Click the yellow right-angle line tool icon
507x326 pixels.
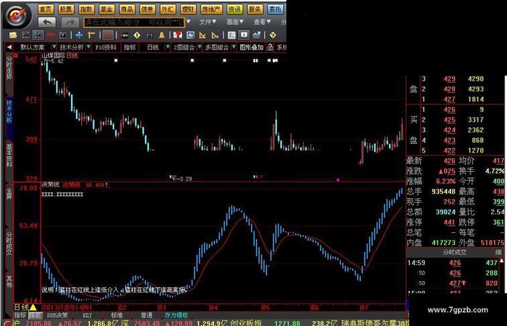pyautogui.click(x=91, y=35)
